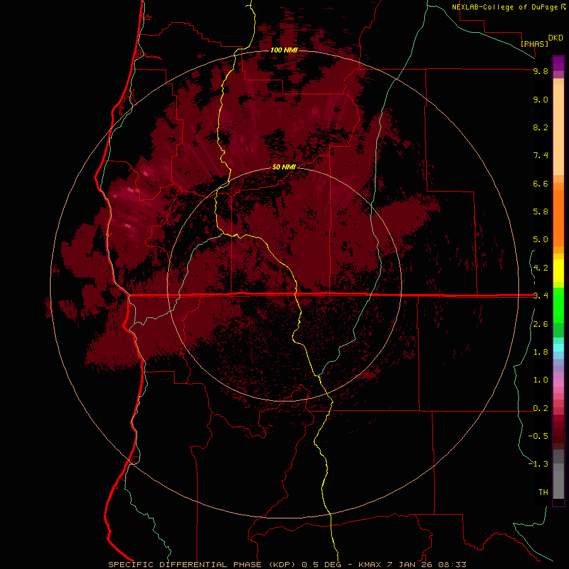Click the 8.2 scale value

[541, 127]
